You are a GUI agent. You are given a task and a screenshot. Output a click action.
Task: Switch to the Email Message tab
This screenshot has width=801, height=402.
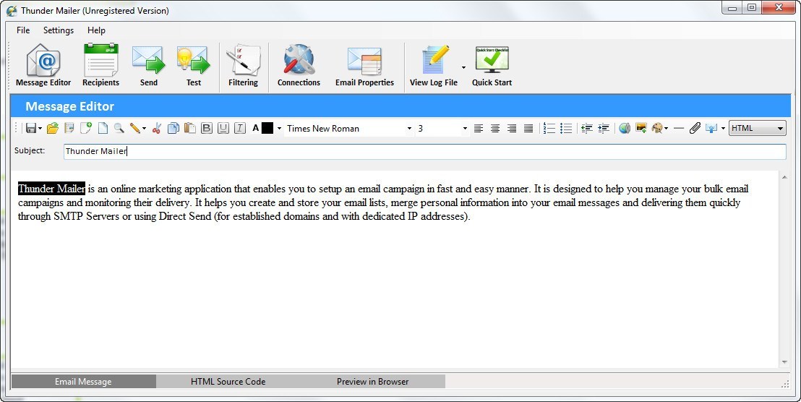pos(83,382)
